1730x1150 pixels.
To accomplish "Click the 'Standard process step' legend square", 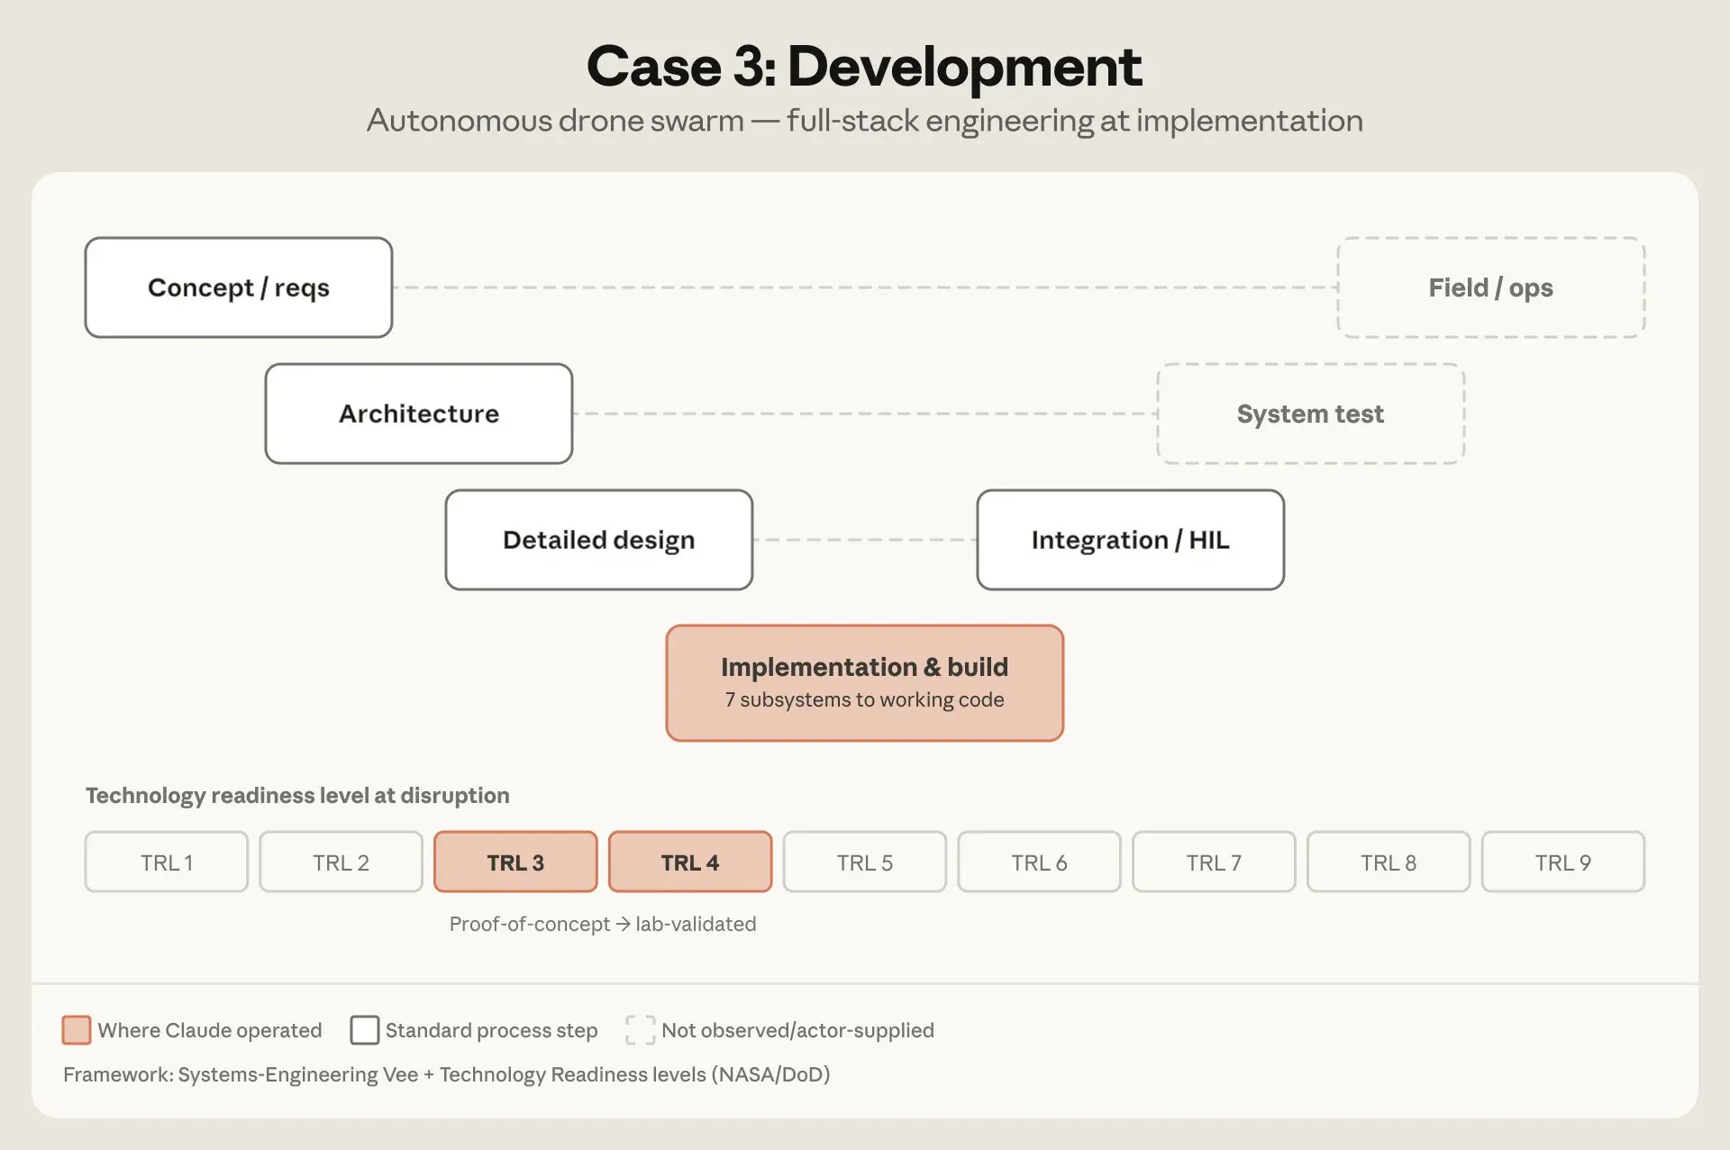I will (365, 1030).
